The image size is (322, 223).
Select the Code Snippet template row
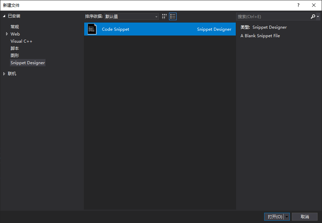pyautogui.click(x=160, y=29)
